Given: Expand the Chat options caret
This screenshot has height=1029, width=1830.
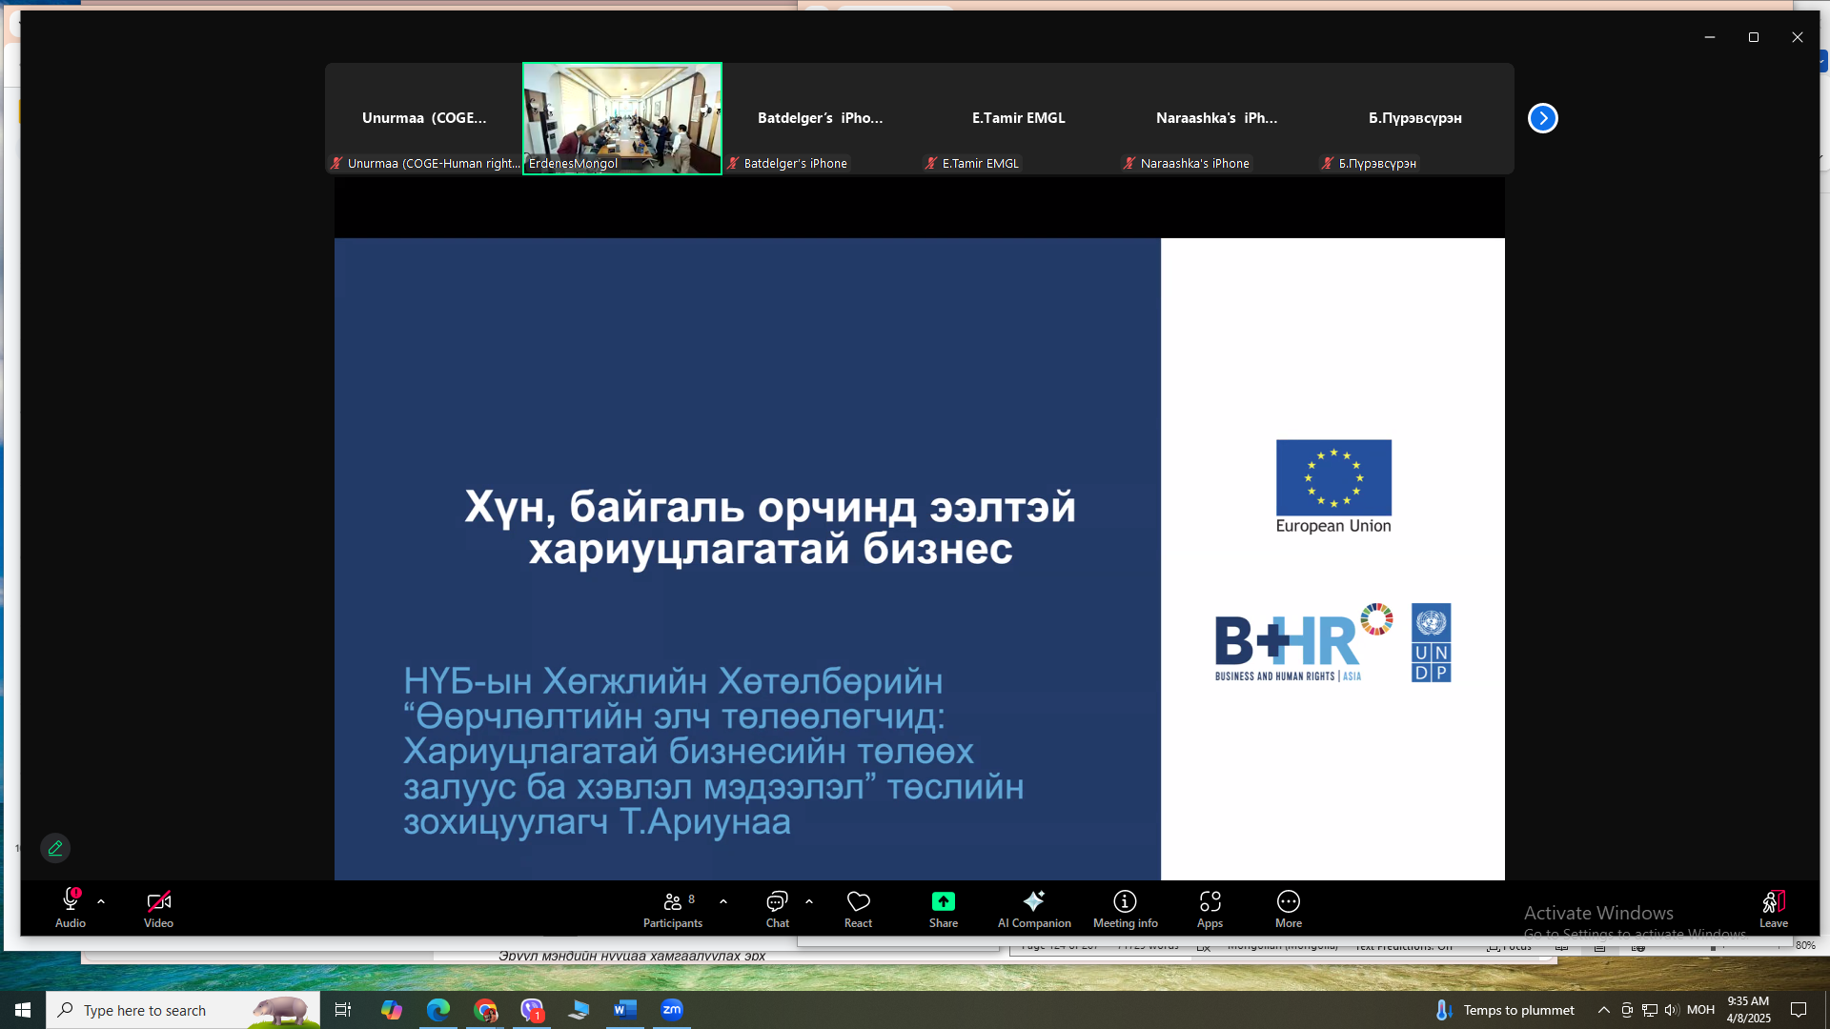Looking at the screenshot, I should click(x=809, y=901).
